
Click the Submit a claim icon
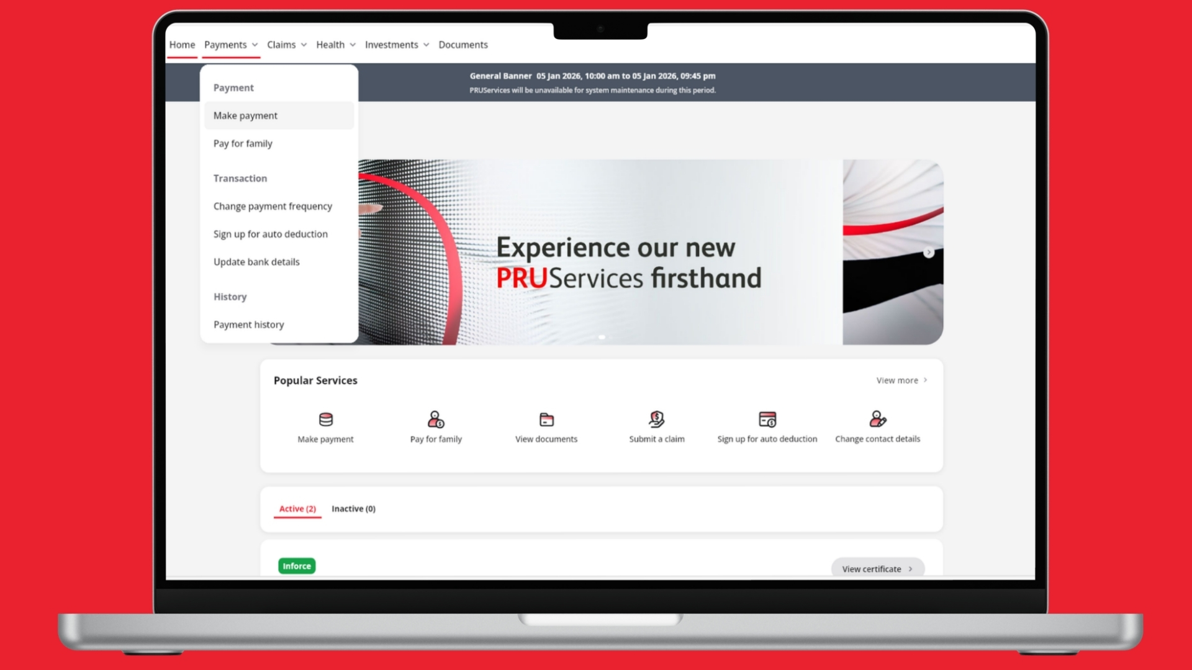656,420
